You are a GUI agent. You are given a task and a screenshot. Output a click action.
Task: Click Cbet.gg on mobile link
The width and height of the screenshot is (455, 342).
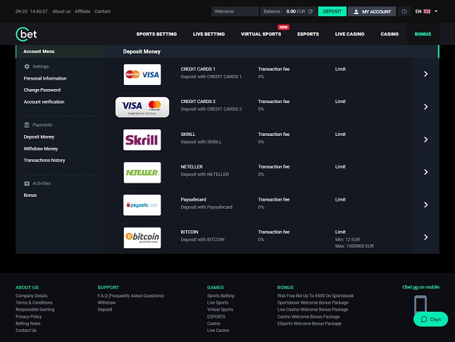421,287
